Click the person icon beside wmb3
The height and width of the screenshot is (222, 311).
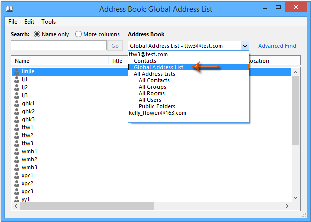(x=17, y=167)
